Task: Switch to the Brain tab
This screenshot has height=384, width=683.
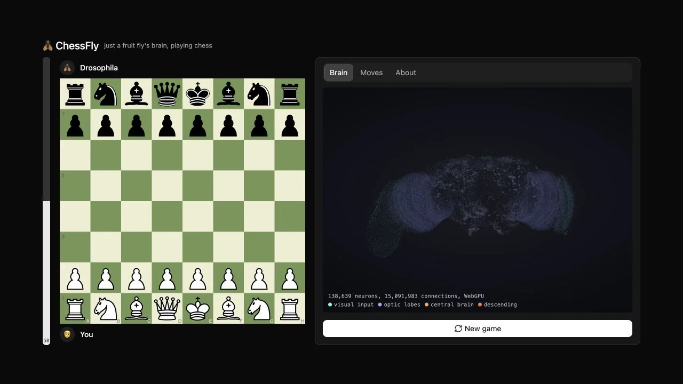Action: [338, 73]
